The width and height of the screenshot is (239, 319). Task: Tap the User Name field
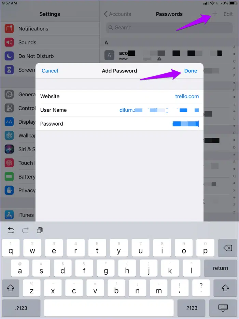[x=119, y=110]
